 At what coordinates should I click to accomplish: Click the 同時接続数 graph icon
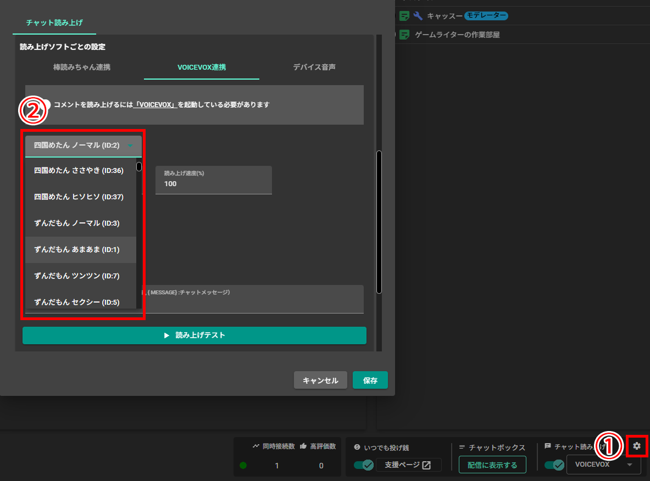[x=256, y=446]
